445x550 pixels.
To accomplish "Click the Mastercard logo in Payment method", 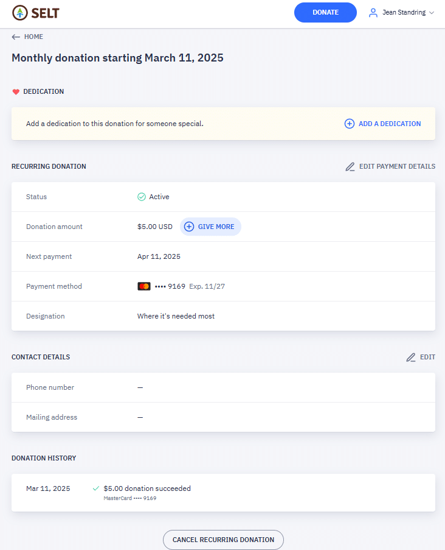I will 144,286.
